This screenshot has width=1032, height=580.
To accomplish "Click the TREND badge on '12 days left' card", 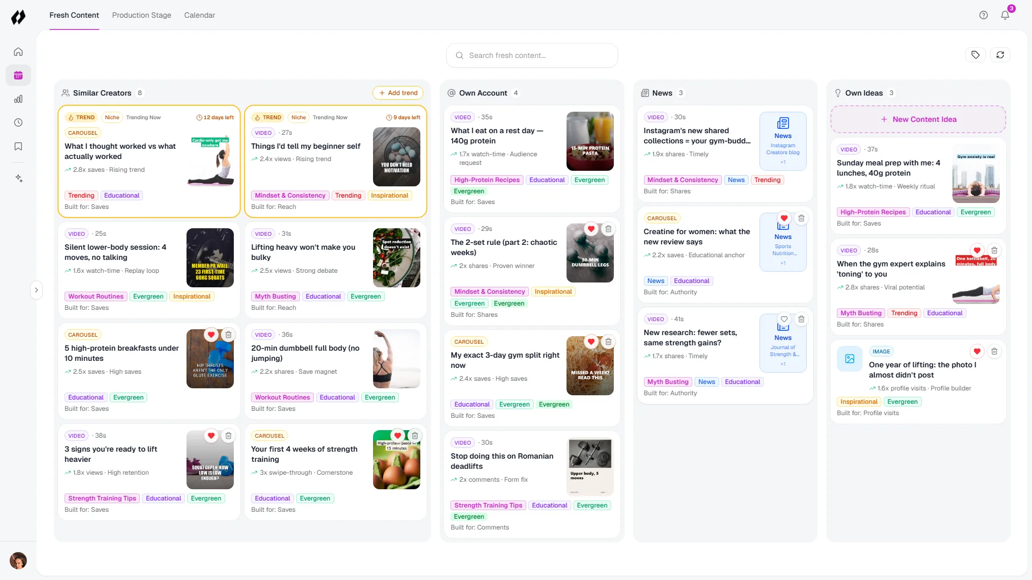I will (81, 117).
